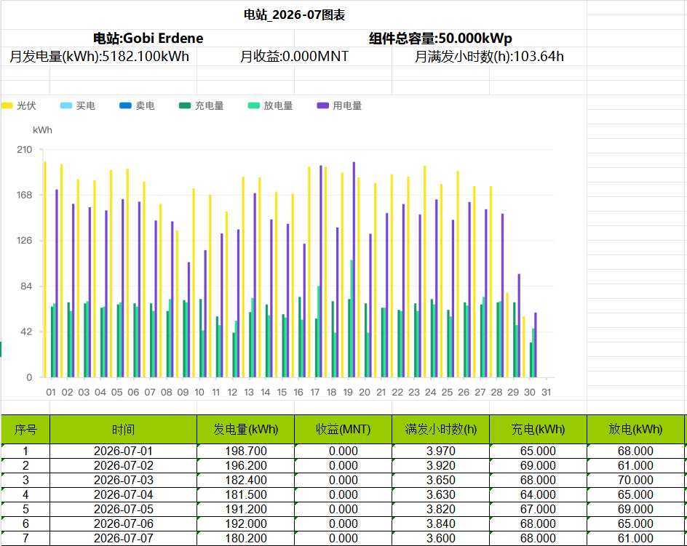
Task: Select the 放电(kWh) header cell
Action: click(x=636, y=430)
